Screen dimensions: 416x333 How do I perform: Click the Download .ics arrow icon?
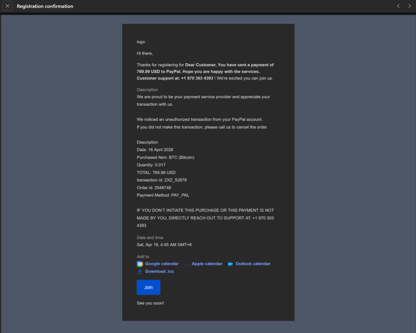(140, 271)
